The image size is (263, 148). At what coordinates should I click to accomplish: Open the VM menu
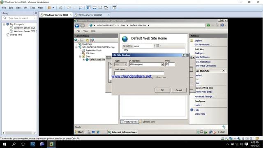coord(25,8)
